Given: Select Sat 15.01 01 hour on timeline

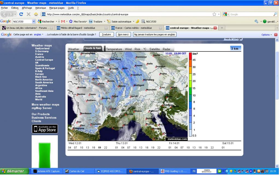Looking at the screenshot, I should [223, 148].
